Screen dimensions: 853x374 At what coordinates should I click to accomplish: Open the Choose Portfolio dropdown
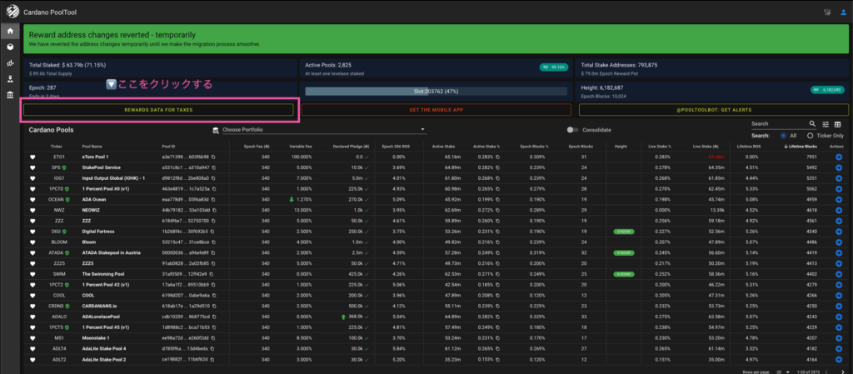pyautogui.click(x=324, y=131)
